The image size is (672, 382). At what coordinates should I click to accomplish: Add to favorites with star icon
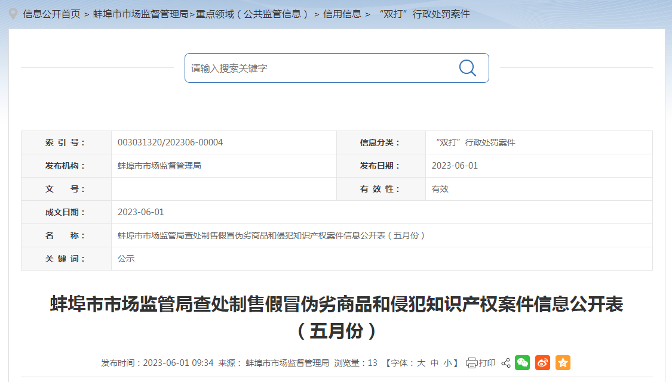[563, 363]
